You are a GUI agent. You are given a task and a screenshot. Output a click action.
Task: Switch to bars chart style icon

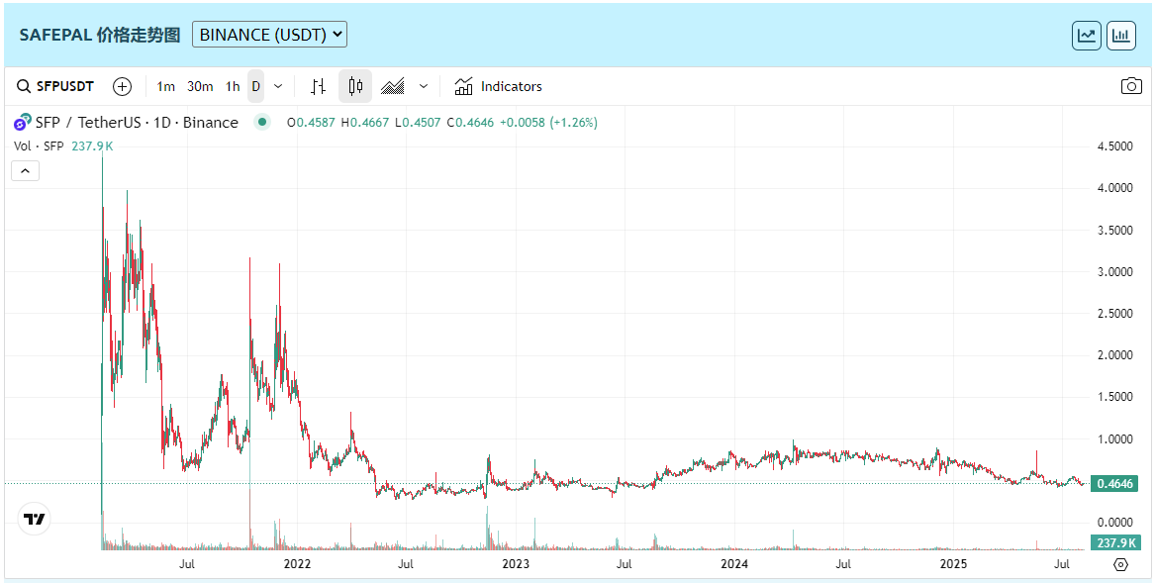[319, 86]
